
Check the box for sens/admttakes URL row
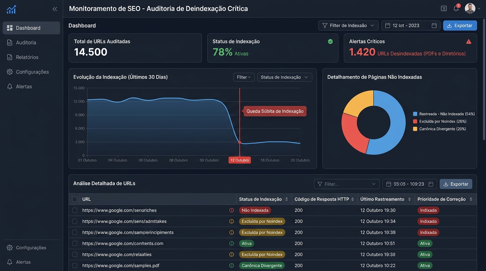[75, 221]
